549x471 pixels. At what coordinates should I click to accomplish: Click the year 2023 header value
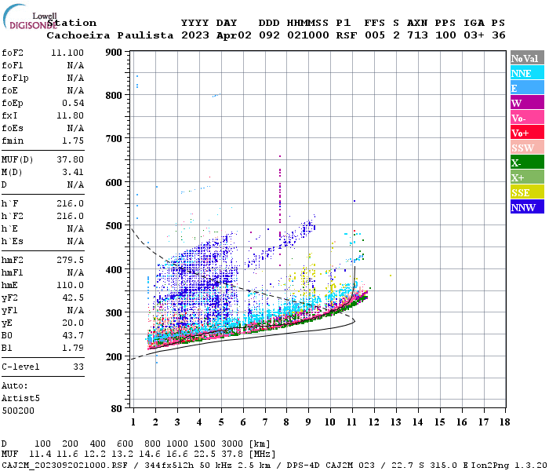(x=195, y=35)
